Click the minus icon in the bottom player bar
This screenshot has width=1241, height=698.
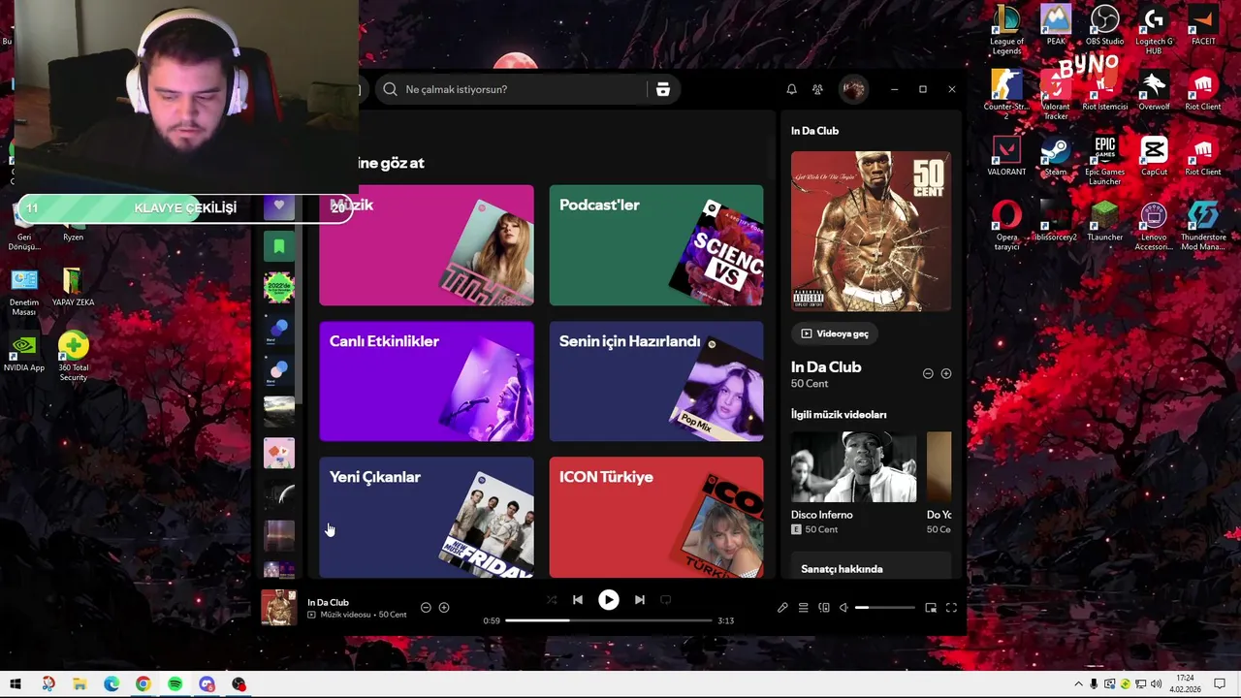tap(426, 608)
